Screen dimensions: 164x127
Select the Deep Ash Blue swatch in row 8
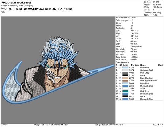(125, 86)
